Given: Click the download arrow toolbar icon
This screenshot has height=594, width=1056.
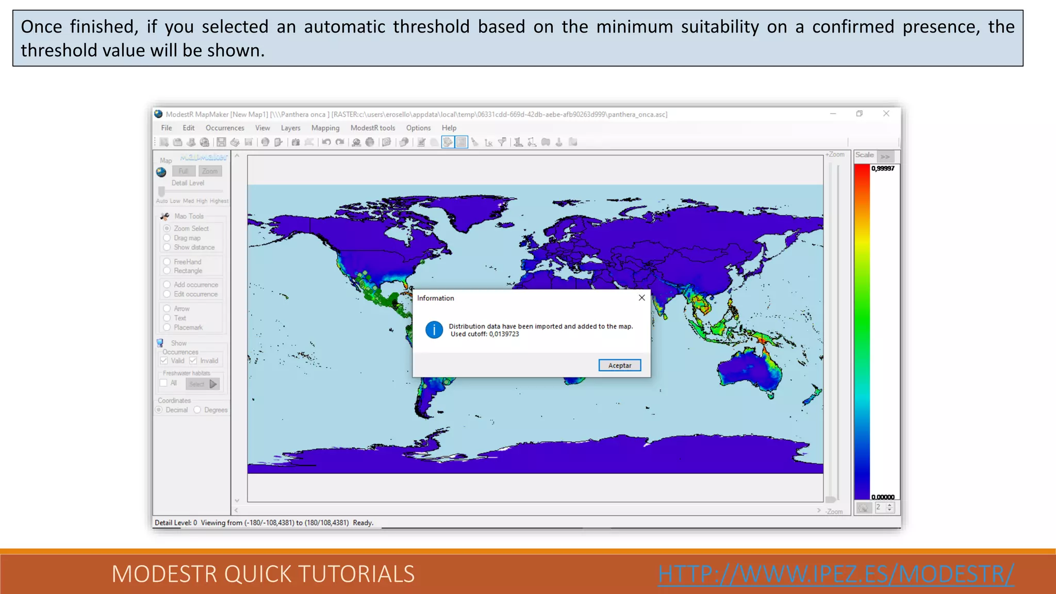Looking at the screenshot, I should 559,142.
